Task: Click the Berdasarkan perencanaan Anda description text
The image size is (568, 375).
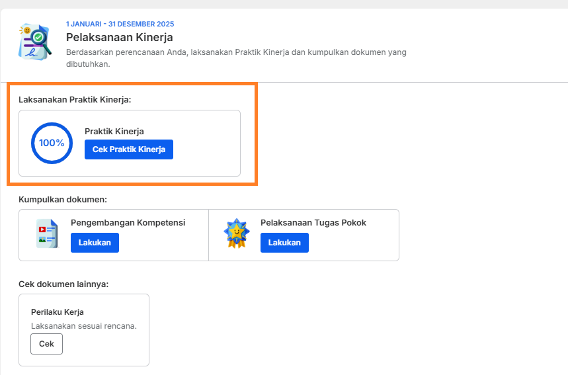Action: [x=236, y=58]
